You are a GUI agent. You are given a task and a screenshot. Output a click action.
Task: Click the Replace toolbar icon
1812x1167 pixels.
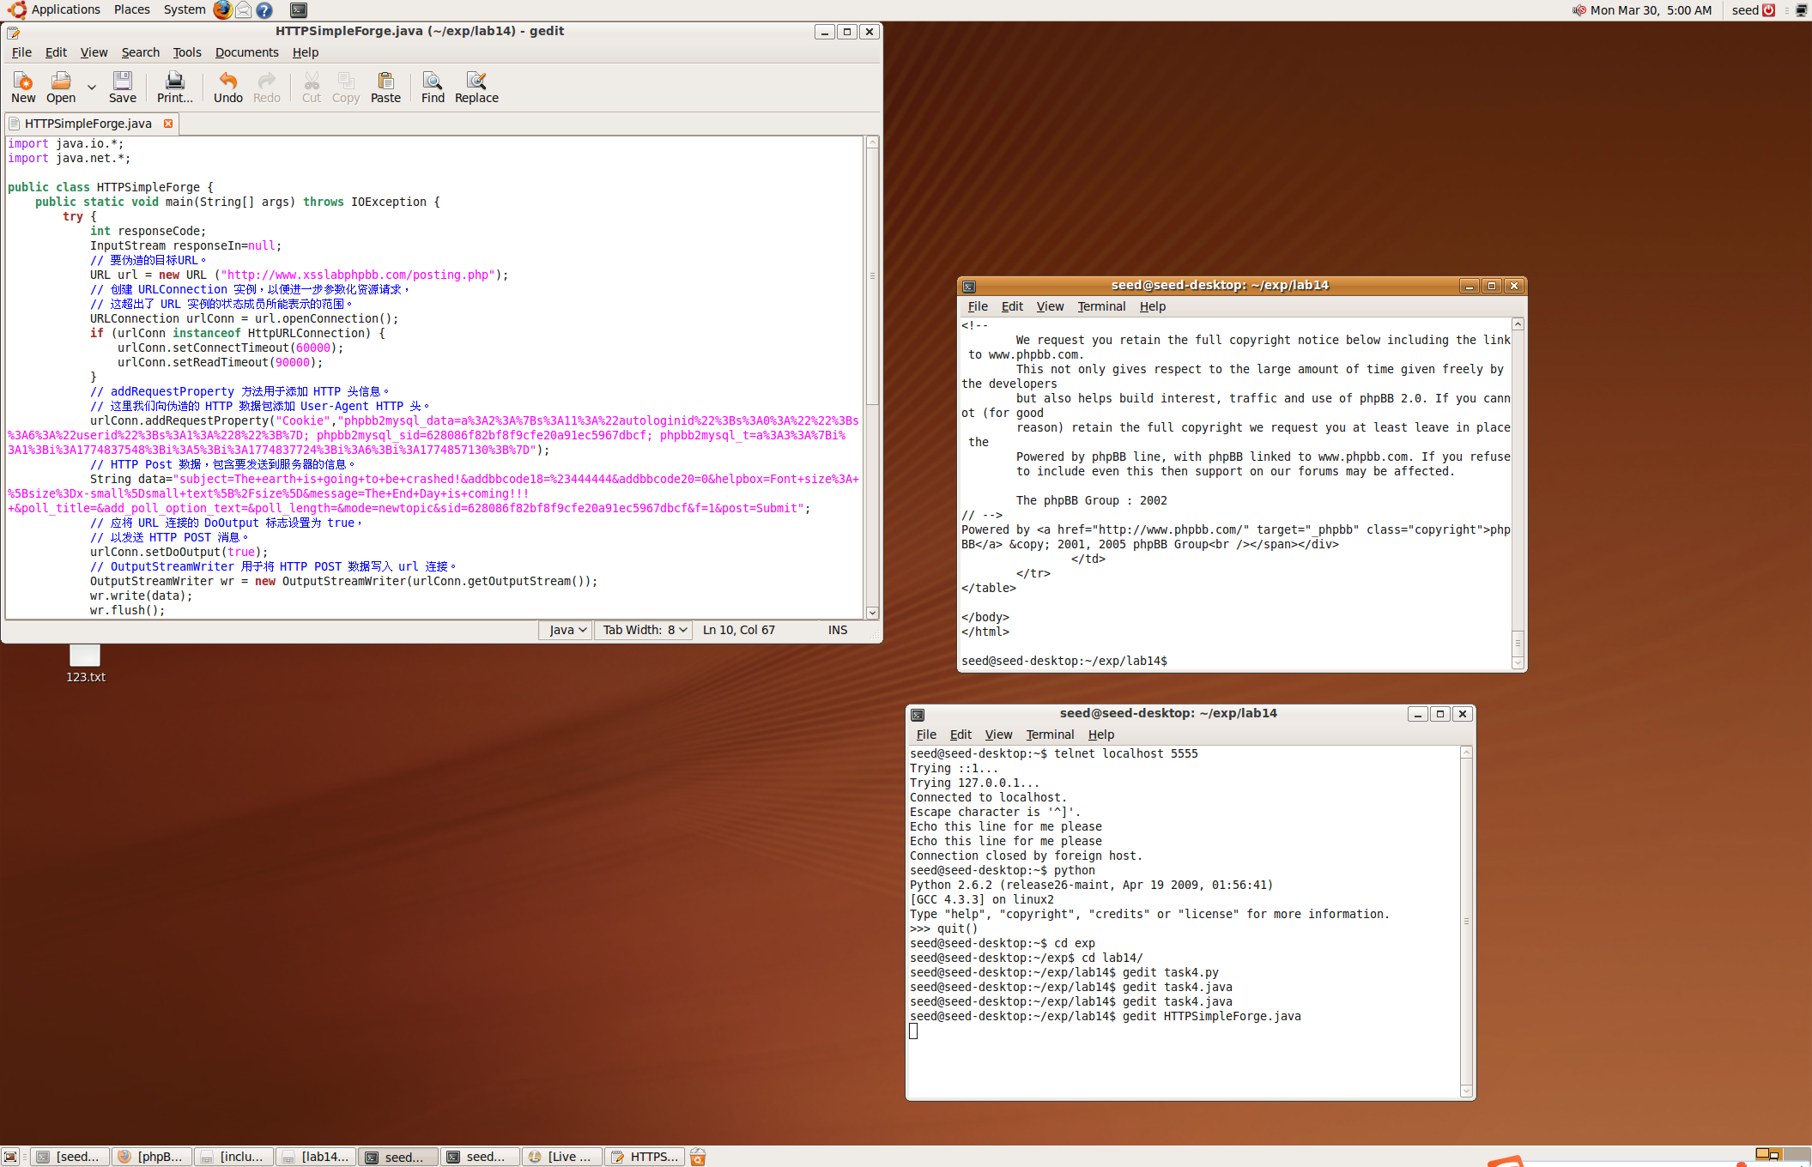pos(476,87)
